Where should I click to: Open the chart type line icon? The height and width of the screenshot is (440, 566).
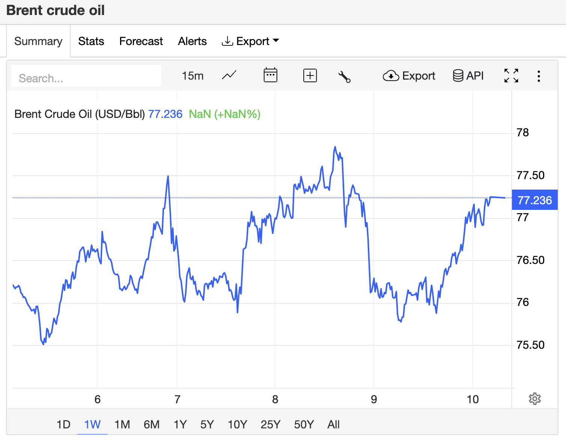point(229,75)
